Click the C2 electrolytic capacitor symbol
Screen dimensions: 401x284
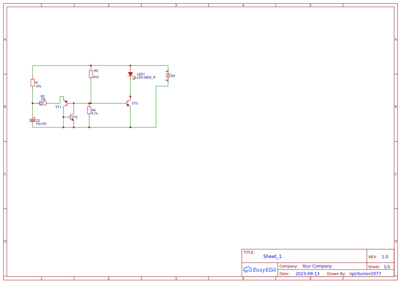pyautogui.click(x=33, y=120)
